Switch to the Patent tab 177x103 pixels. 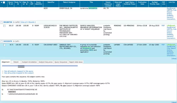(x=16, y=62)
